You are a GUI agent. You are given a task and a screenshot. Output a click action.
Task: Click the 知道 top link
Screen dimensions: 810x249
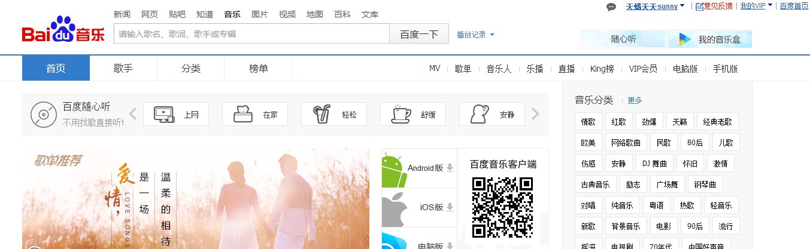click(205, 14)
